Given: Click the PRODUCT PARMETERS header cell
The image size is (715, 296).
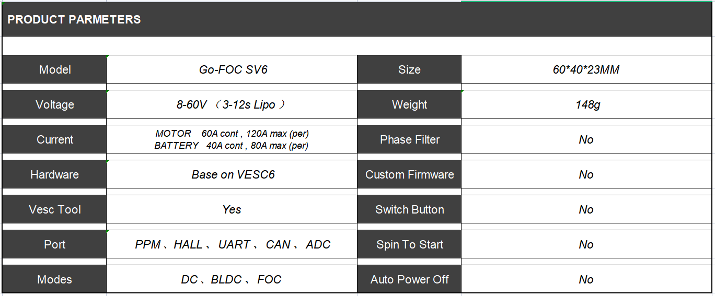Looking at the screenshot, I should [x=74, y=20].
